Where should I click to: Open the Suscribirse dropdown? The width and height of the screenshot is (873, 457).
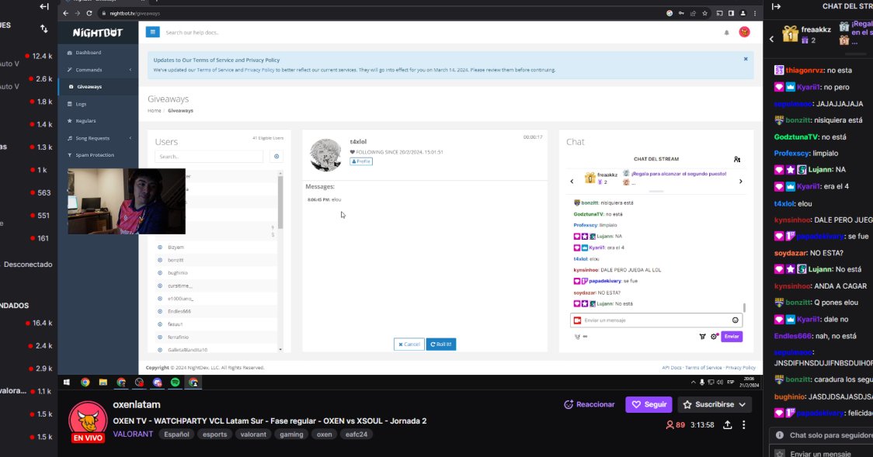coord(714,405)
